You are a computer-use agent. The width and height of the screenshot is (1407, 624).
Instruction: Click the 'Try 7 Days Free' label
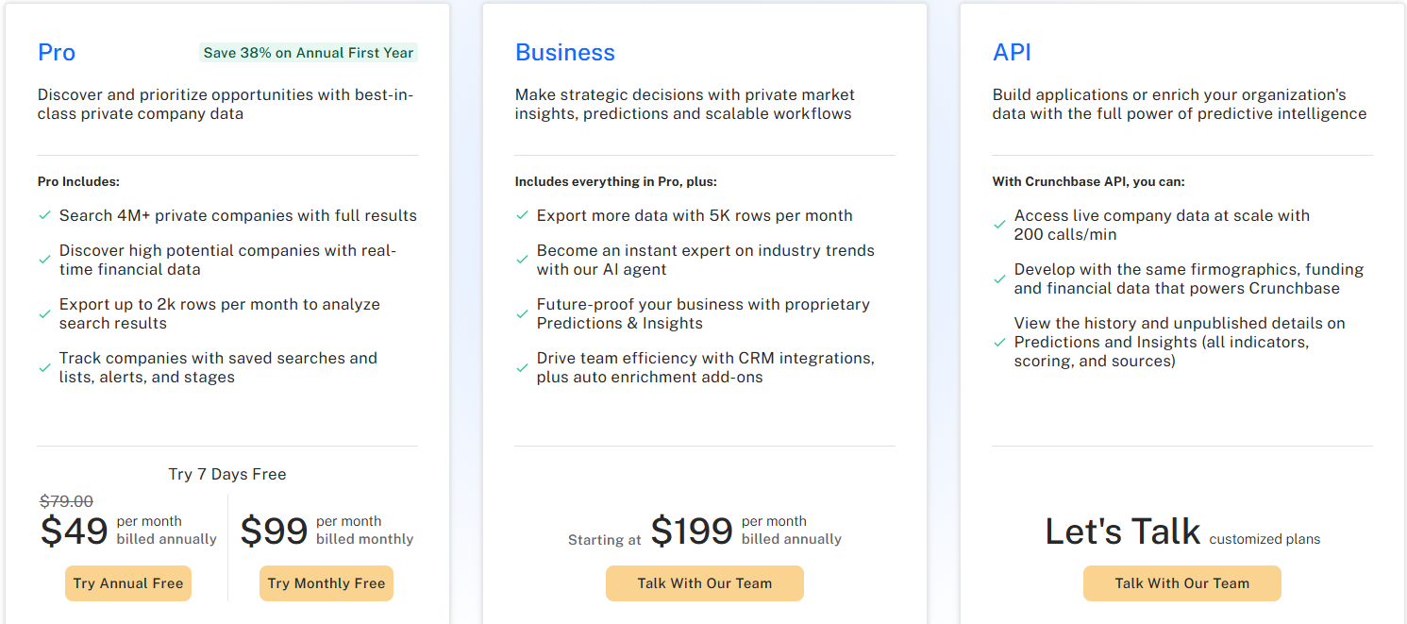coord(226,474)
